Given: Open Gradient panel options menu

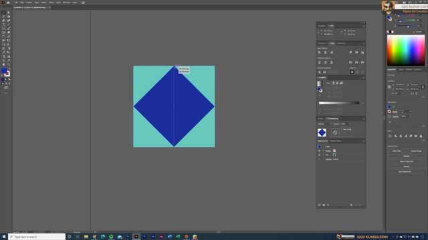Looking at the screenshot, I should [x=364, y=78].
